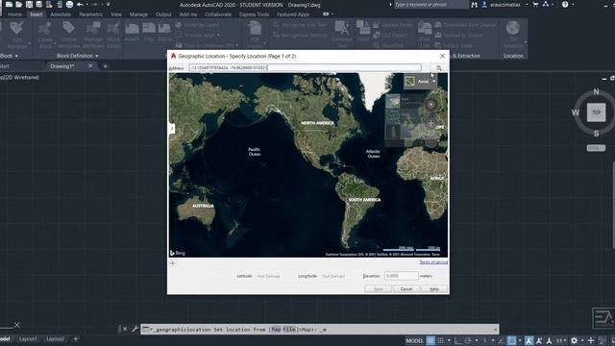Switch to the Layout1 tab
615x346 pixels.
28,339
